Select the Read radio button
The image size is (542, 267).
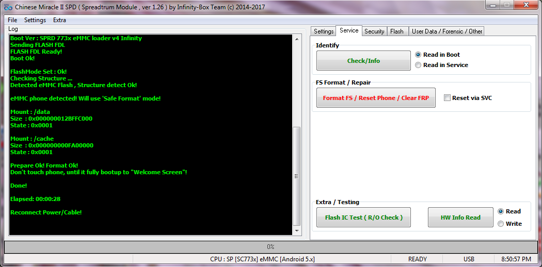[x=509, y=211]
